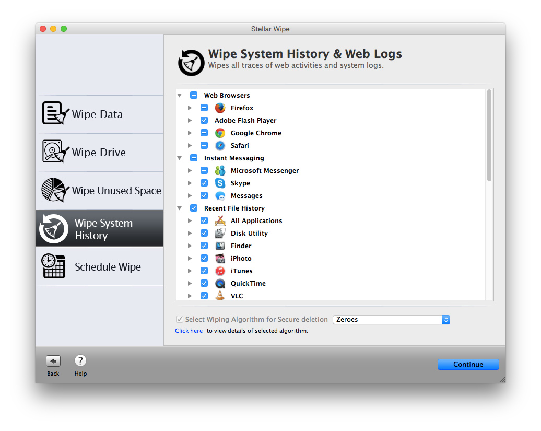Image resolution: width=541 pixels, height=431 pixels.
Task: Click the Messages speech bubble icon
Action: (220, 196)
